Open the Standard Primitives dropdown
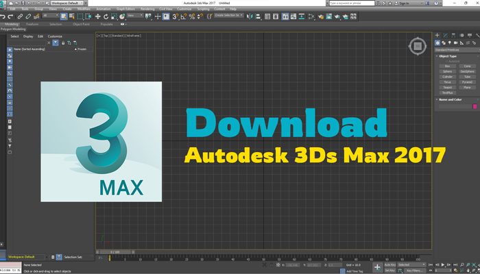 tap(457, 50)
